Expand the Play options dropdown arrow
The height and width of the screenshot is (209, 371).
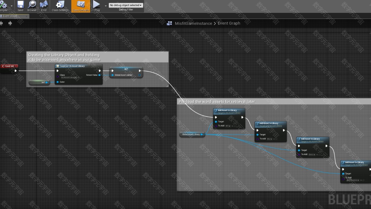(106, 6)
